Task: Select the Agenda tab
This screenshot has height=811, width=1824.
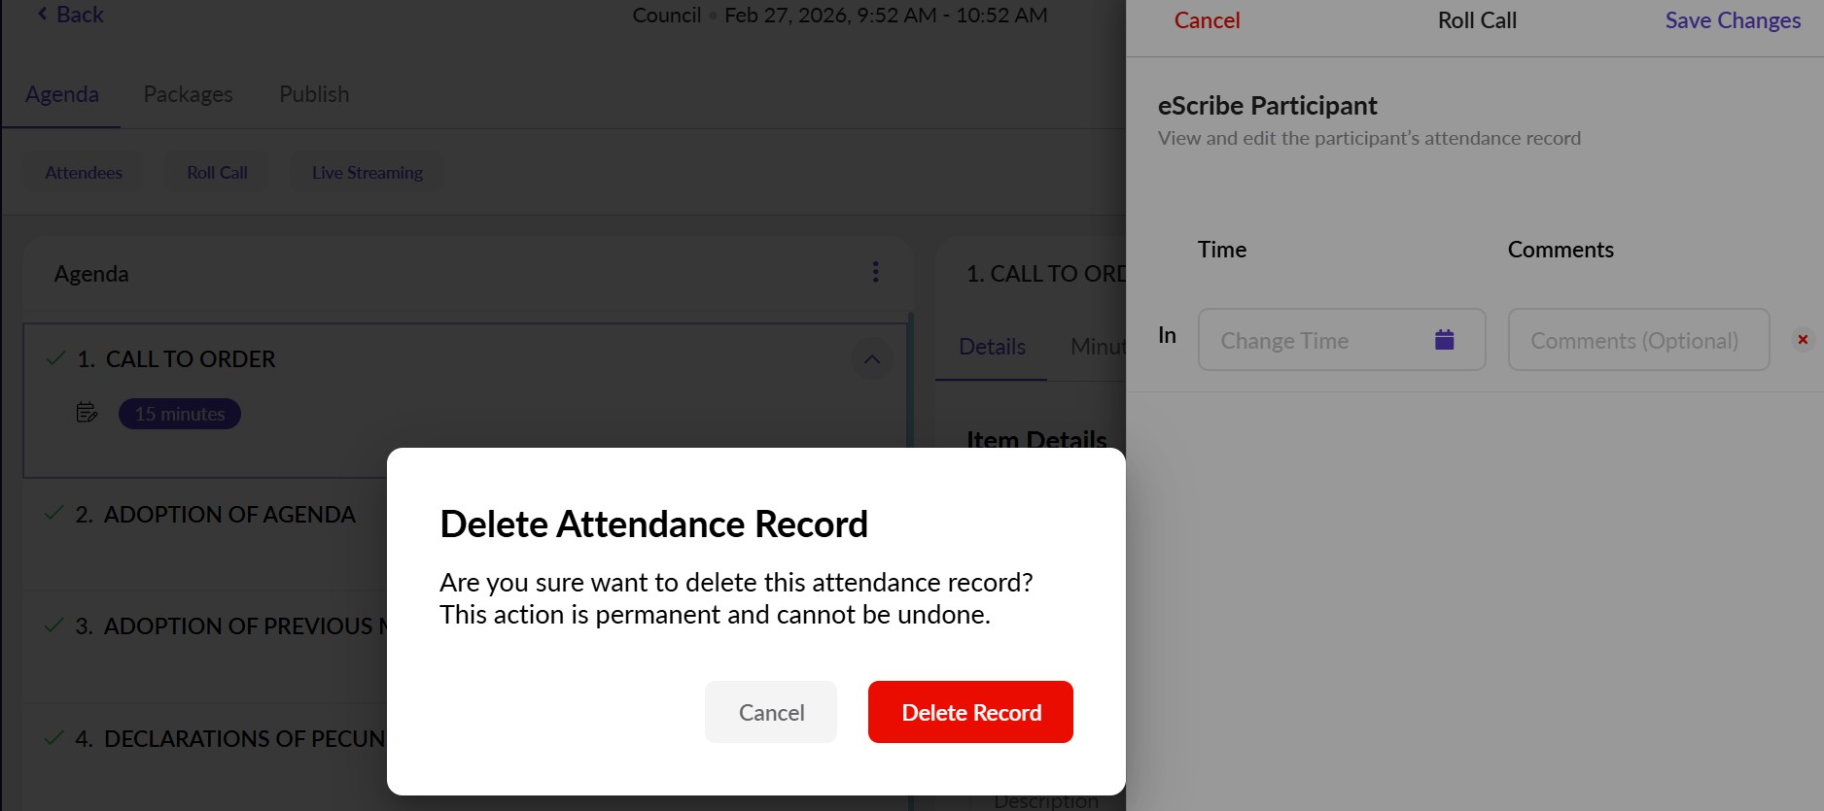Action: click(62, 94)
